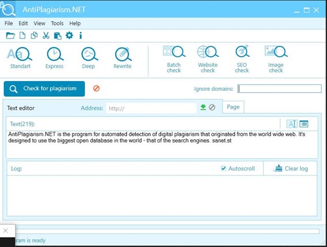The height and width of the screenshot is (247, 327).
Task: Select the Express check mode
Action: [x=54, y=58]
